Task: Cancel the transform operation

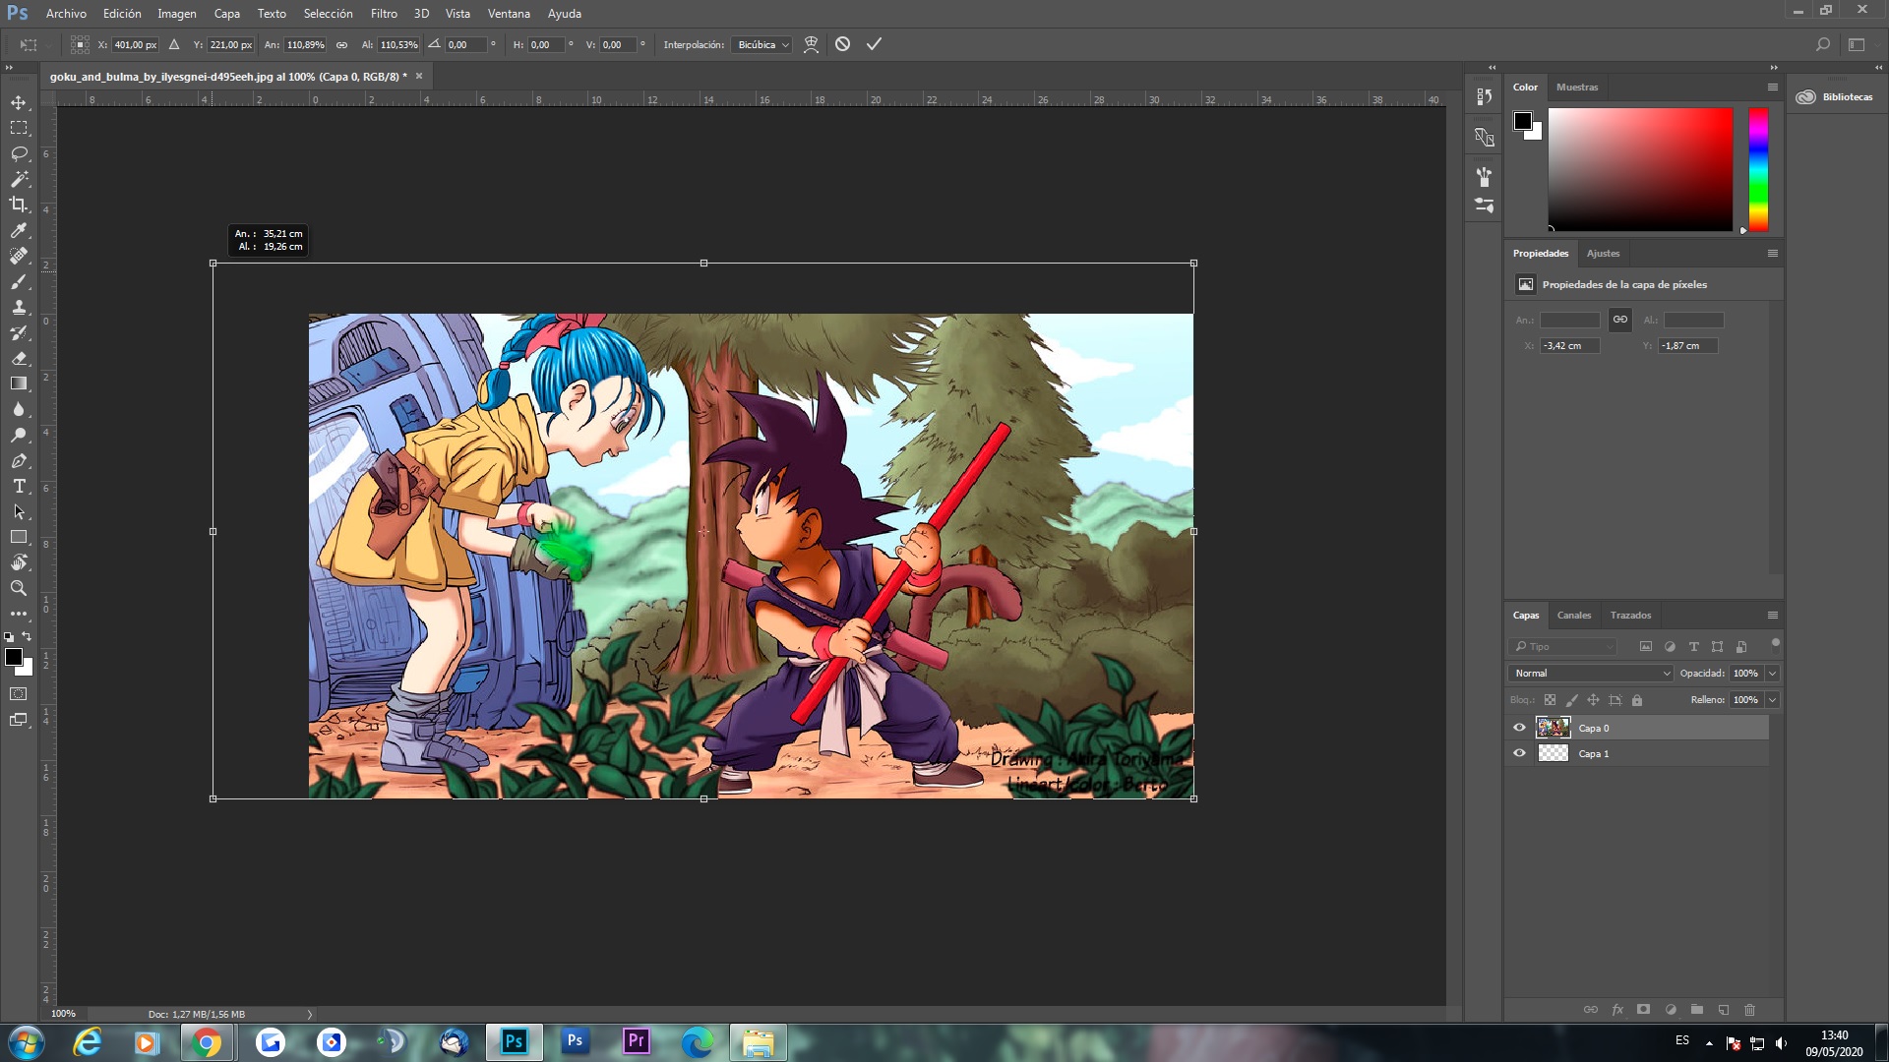Action: 842,44
